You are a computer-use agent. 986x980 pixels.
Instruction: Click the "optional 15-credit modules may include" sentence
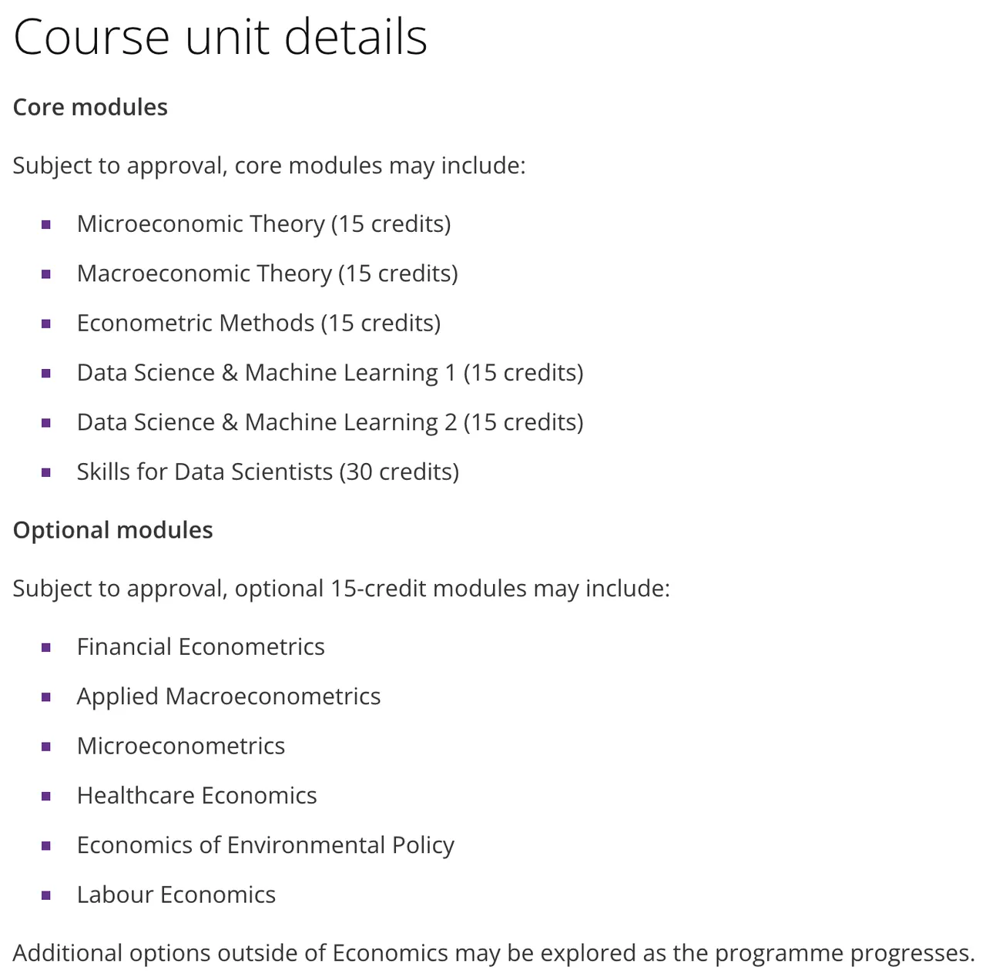pyautogui.click(x=341, y=589)
